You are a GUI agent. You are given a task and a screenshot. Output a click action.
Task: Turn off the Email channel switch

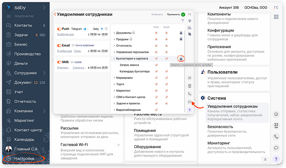pos(59,45)
